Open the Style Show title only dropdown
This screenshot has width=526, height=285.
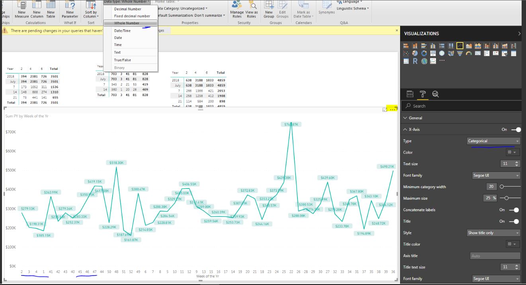coord(493,233)
